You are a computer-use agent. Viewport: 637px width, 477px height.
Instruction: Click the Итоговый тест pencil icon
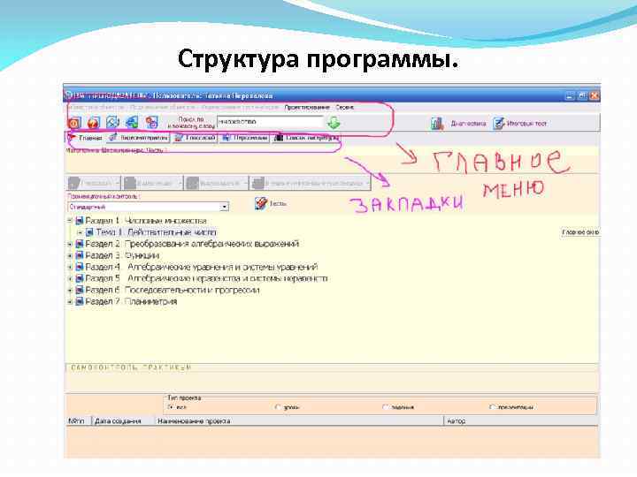tap(498, 124)
